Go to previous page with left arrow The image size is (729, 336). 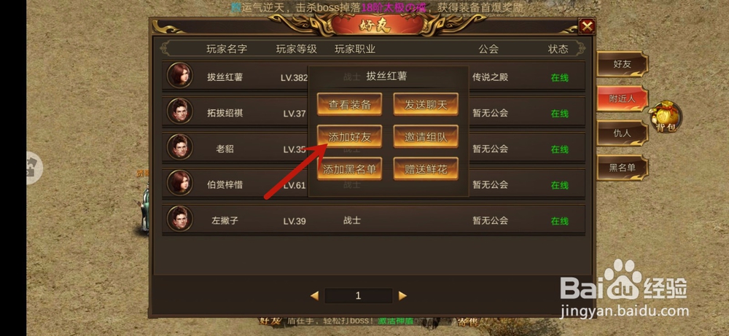click(315, 296)
